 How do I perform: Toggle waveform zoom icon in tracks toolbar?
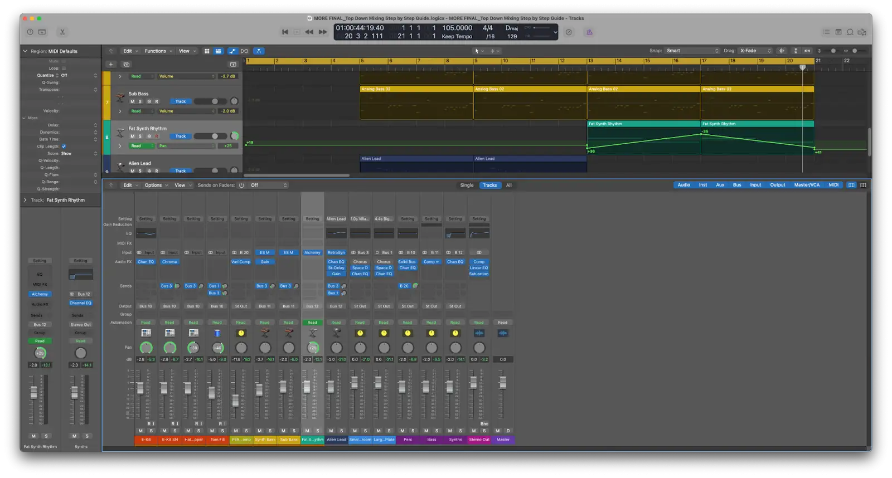click(782, 51)
